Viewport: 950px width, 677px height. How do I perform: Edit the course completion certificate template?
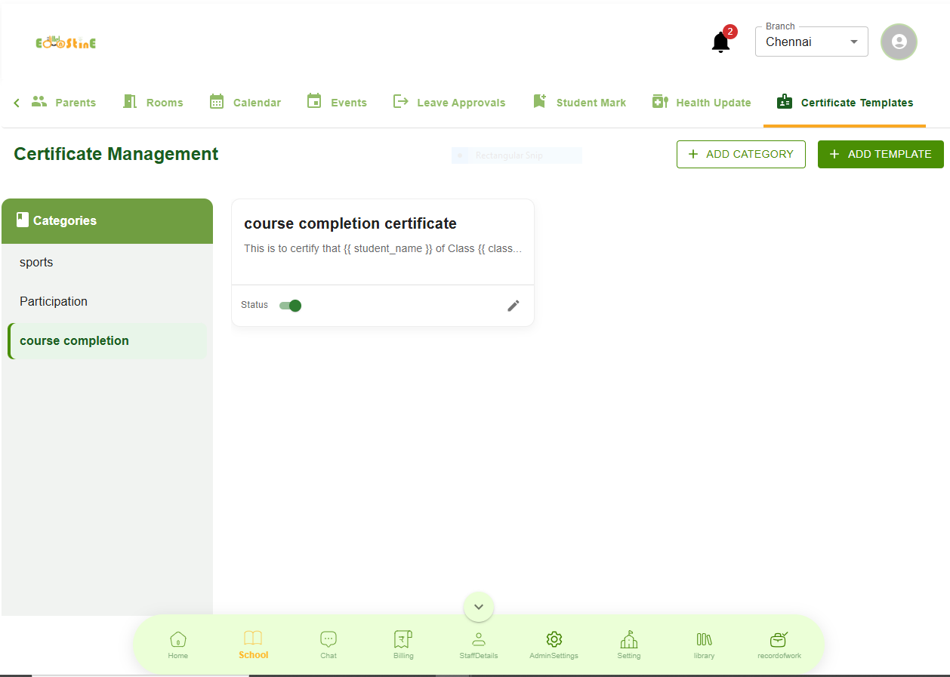[x=514, y=306]
